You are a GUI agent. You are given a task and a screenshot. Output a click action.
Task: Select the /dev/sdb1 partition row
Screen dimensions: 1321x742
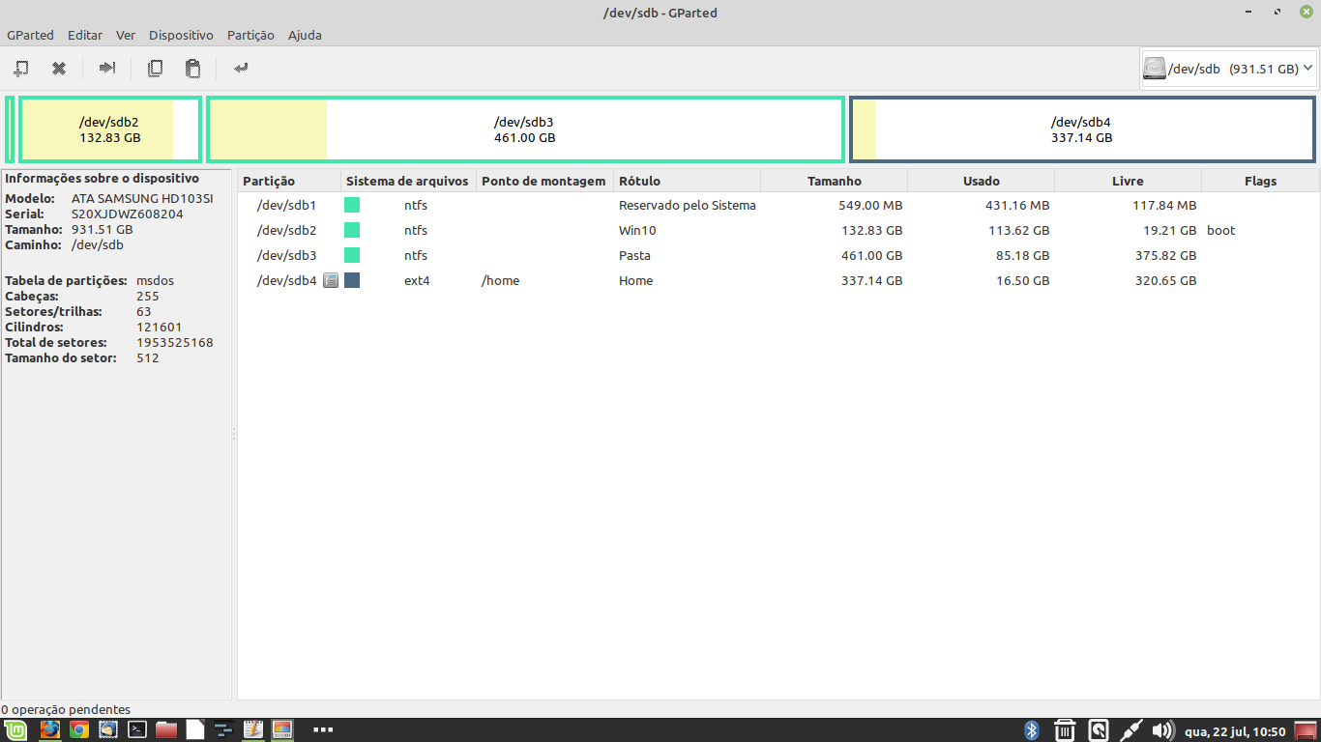[x=778, y=205]
